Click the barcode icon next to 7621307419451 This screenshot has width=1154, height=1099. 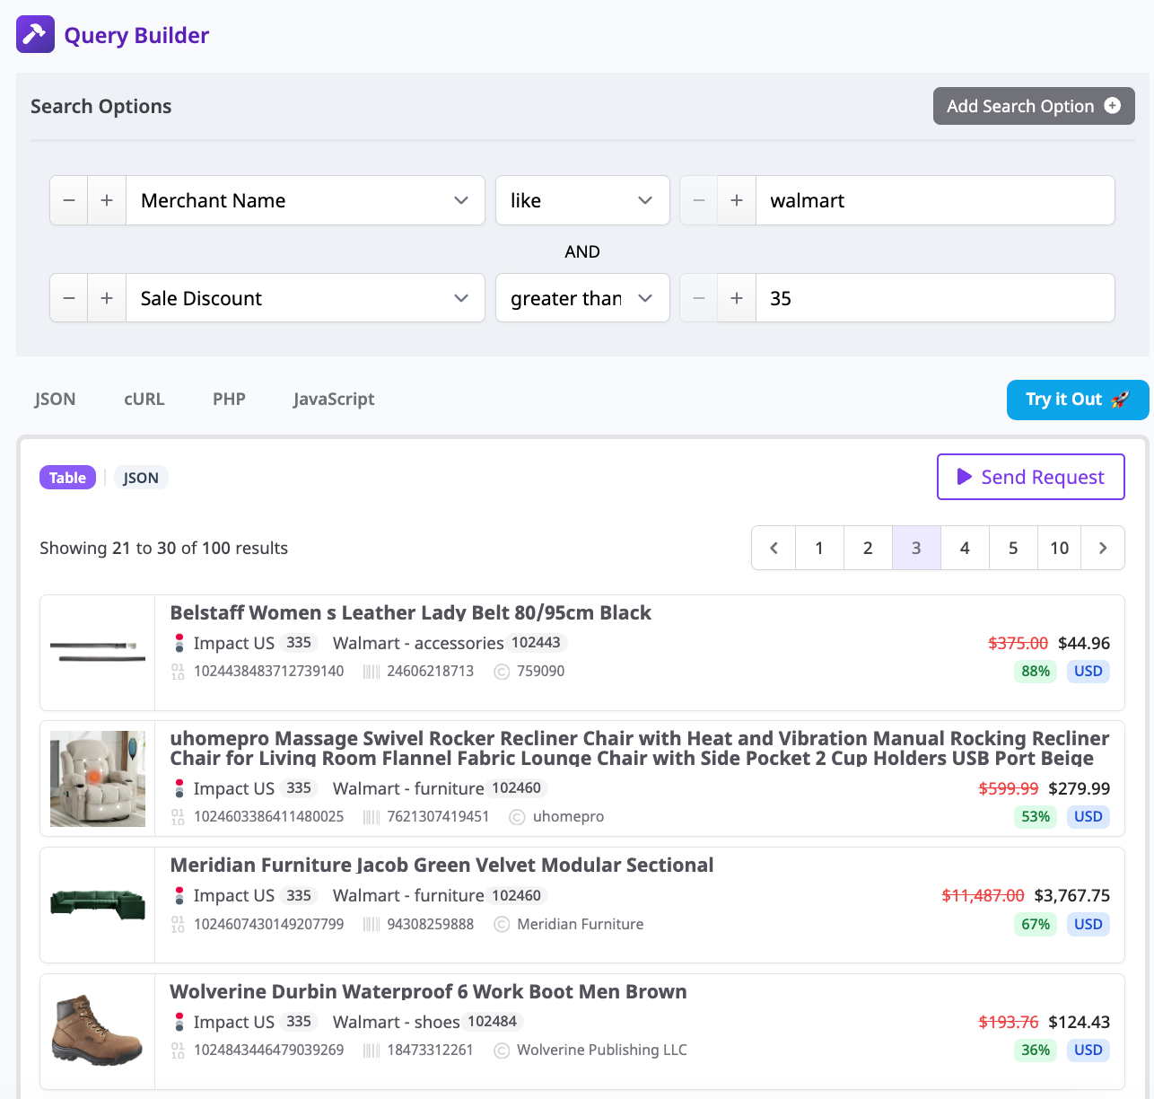point(372,817)
